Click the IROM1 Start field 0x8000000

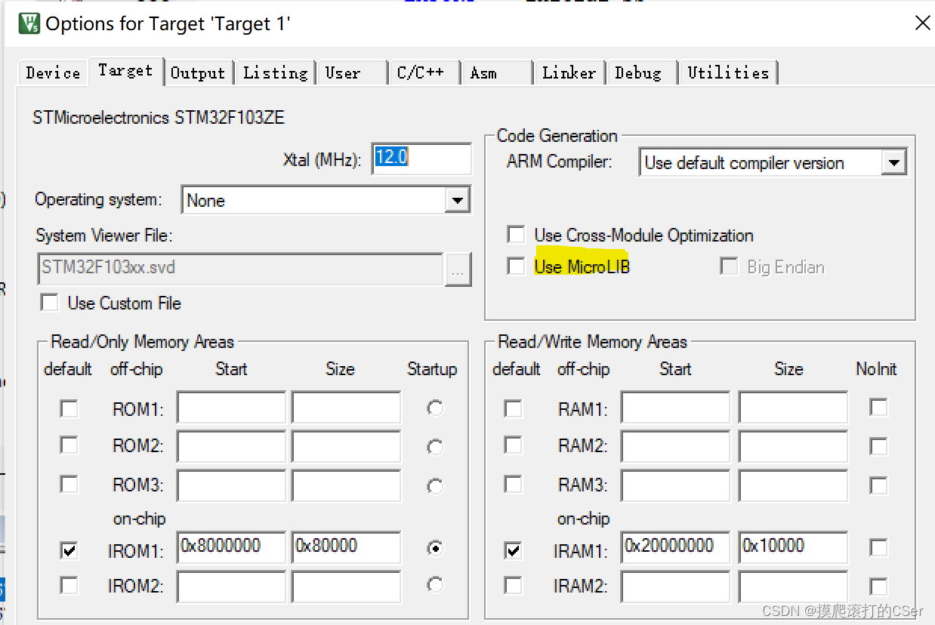[232, 548]
